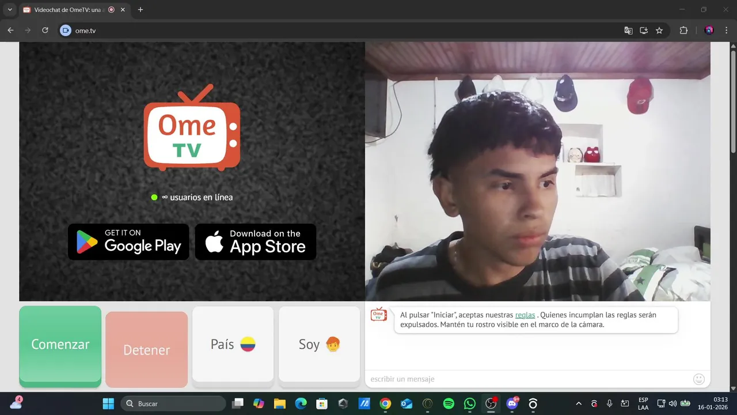Open the reglas link in chat
Viewport: 737px width, 415px height.
[525, 315]
